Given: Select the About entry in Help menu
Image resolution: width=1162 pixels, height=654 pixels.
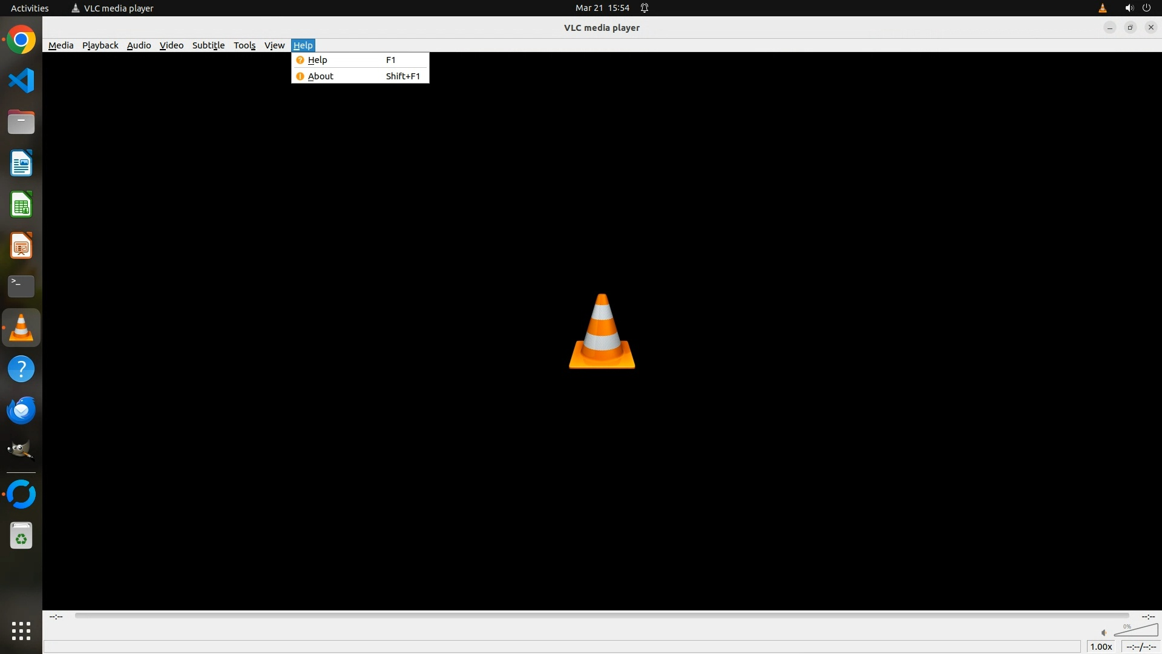Looking at the screenshot, I should pyautogui.click(x=321, y=76).
